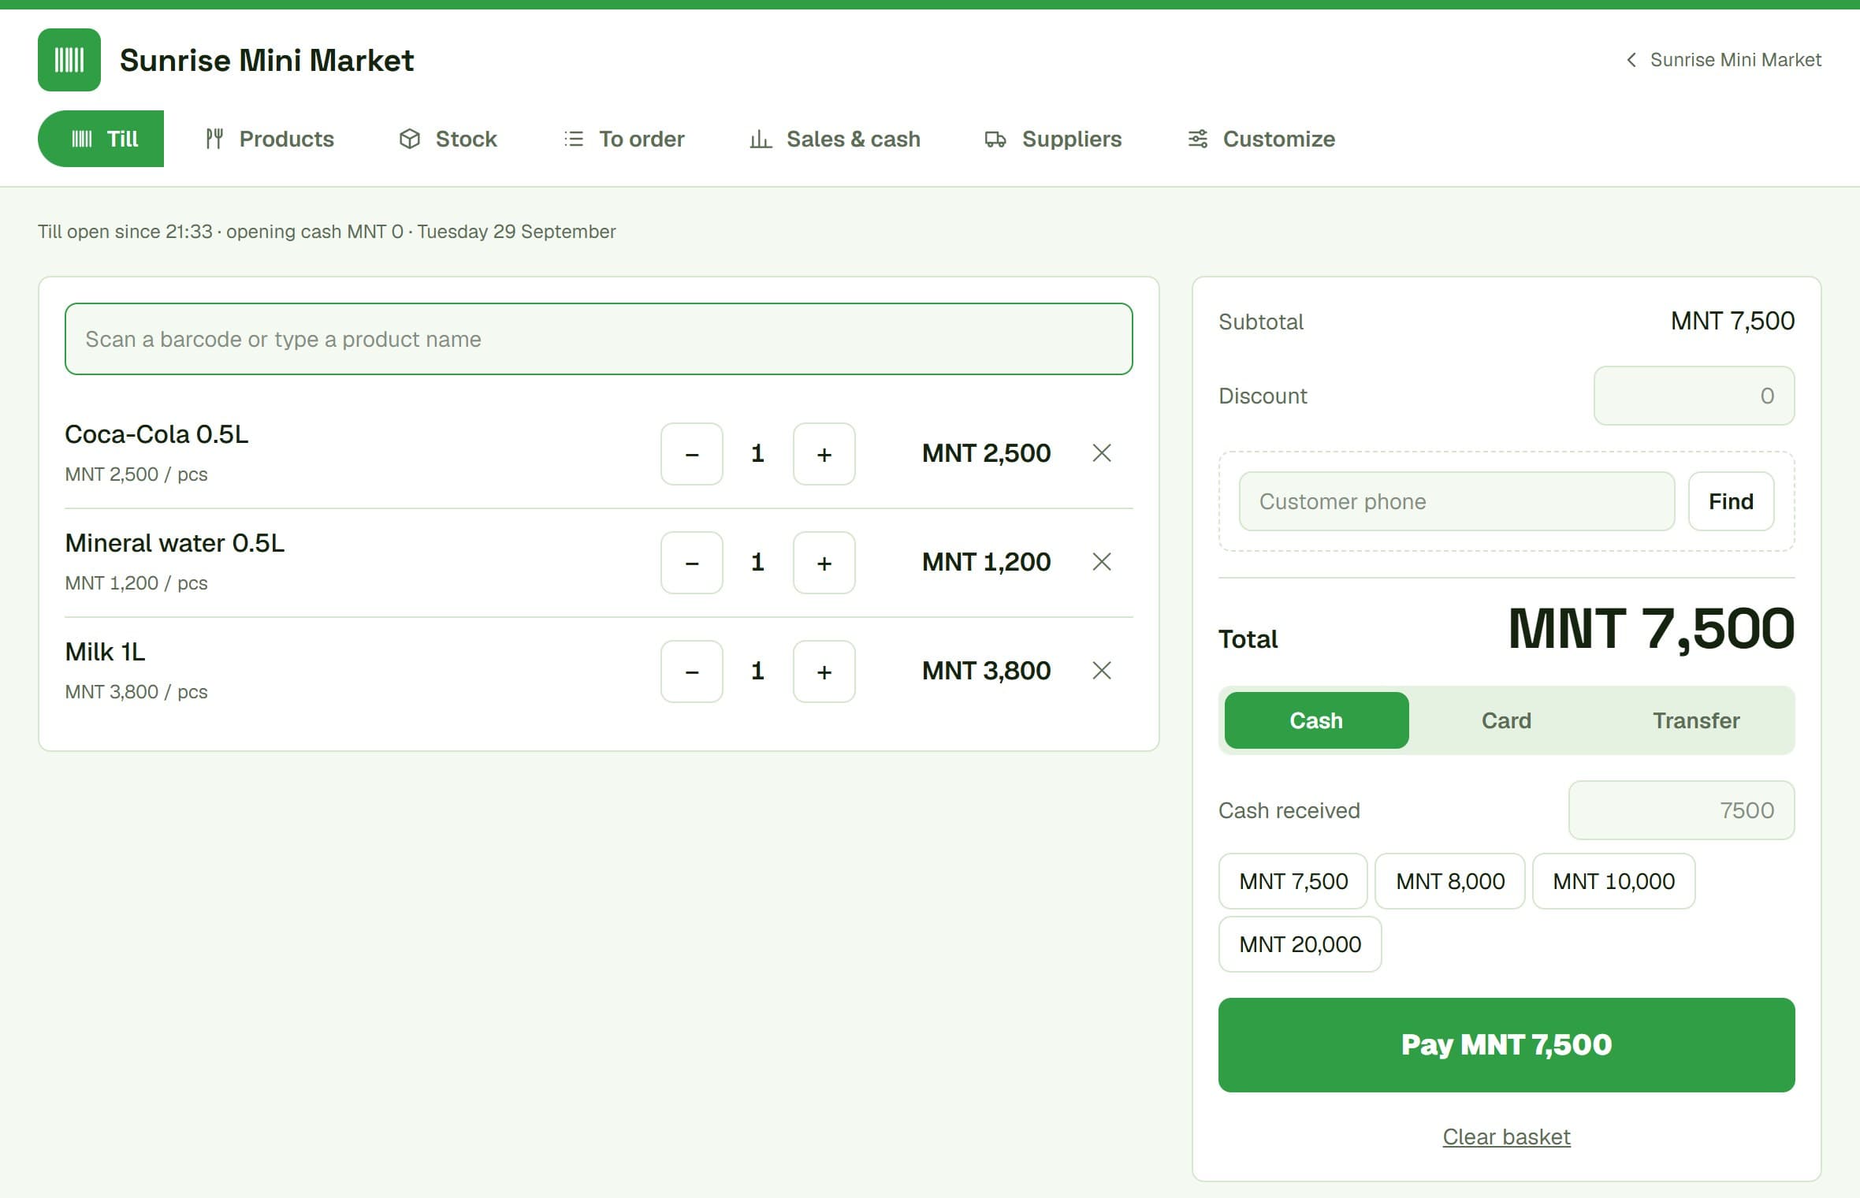
Task: Decrease Mineral water 0.5L quantity
Action: point(692,563)
